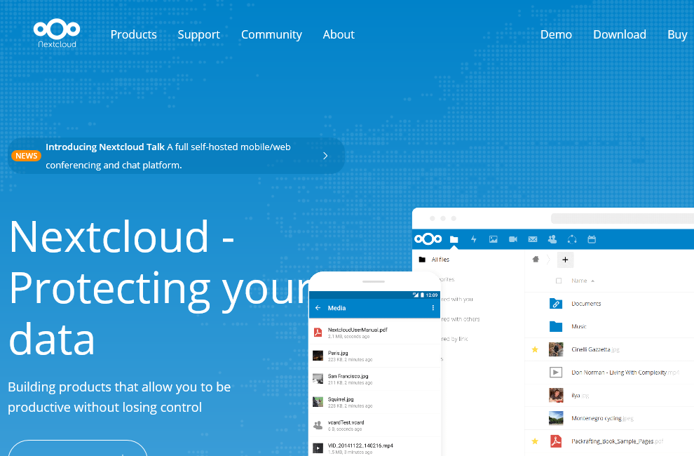Image resolution: width=694 pixels, height=456 pixels.
Task: Go to the Demo page
Action: pos(556,34)
